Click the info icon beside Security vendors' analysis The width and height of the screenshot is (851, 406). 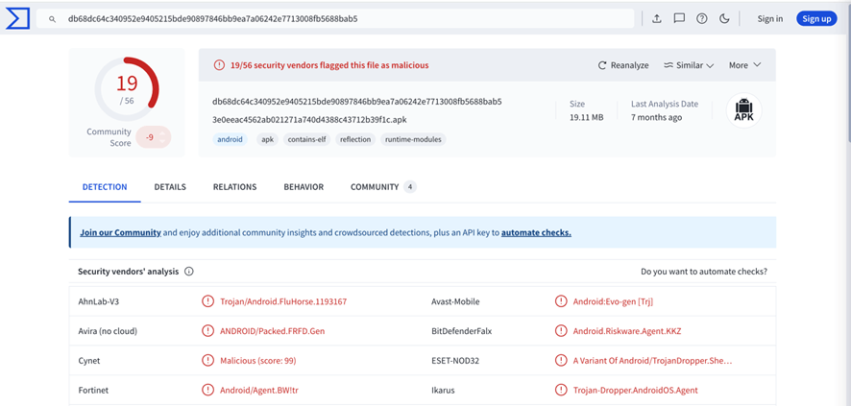[189, 272]
